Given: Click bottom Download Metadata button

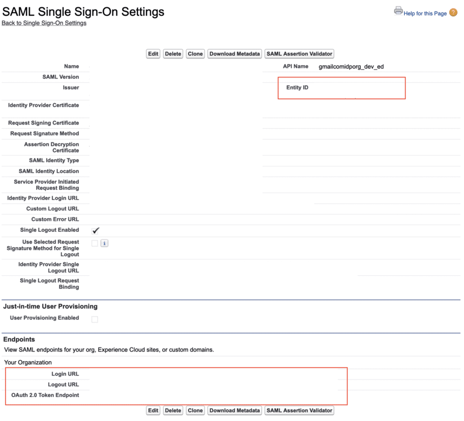Looking at the screenshot, I should (x=234, y=410).
